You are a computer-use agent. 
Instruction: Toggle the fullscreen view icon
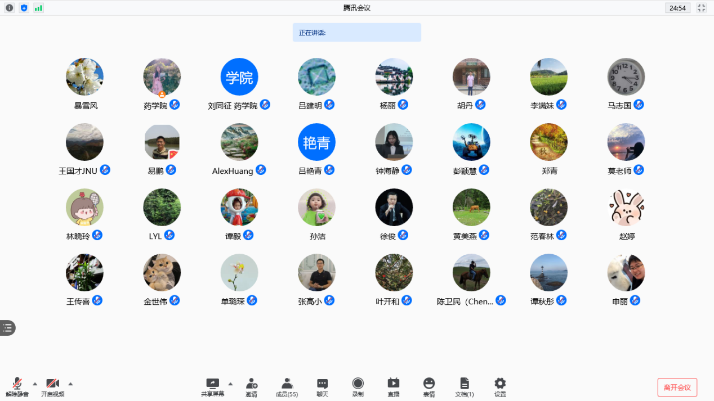coord(701,8)
